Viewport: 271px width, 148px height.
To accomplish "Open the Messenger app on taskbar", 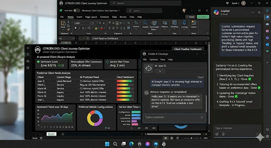I will tap(148, 144).
